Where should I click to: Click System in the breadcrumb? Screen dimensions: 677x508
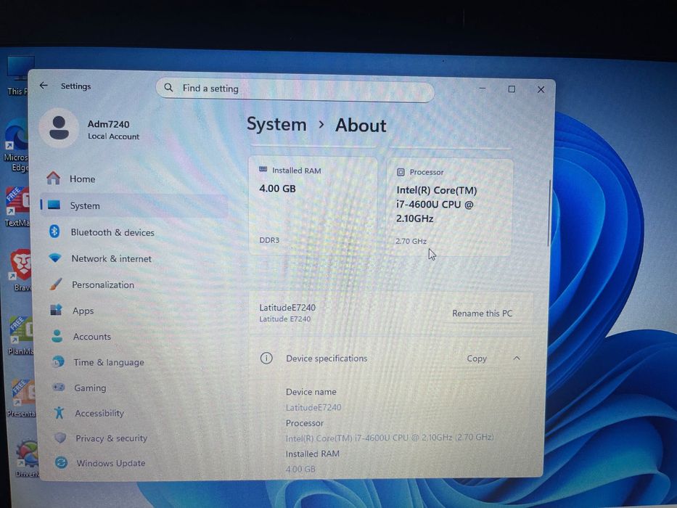pyautogui.click(x=276, y=124)
